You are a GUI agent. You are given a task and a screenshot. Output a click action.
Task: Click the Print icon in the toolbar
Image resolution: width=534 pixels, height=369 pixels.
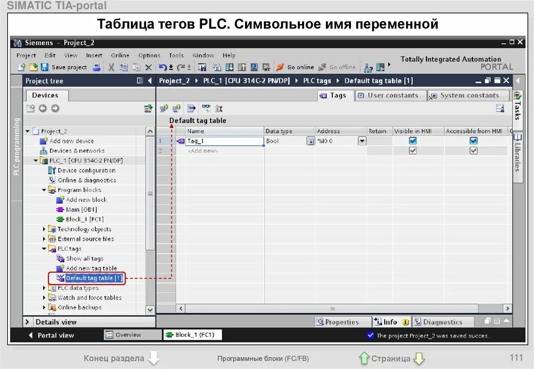96,67
